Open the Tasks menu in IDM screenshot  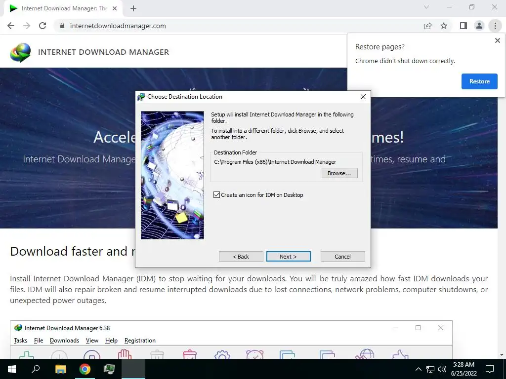click(20, 341)
